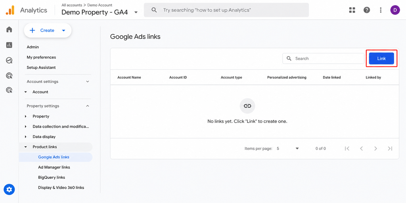Go to first page of links table

pyautogui.click(x=347, y=149)
